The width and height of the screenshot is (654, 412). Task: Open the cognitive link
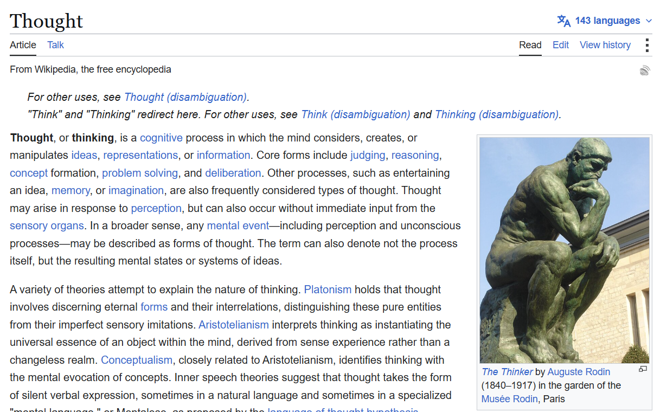[x=161, y=138]
